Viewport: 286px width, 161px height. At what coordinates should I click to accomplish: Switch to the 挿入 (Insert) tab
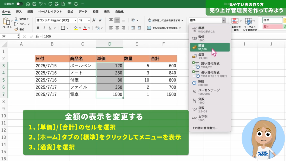pyautogui.click(x=19, y=12)
